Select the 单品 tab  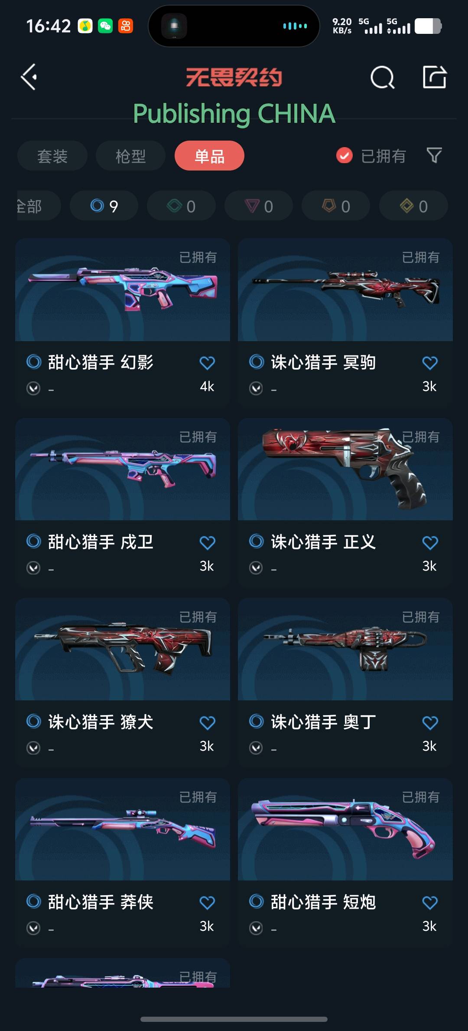(x=209, y=156)
